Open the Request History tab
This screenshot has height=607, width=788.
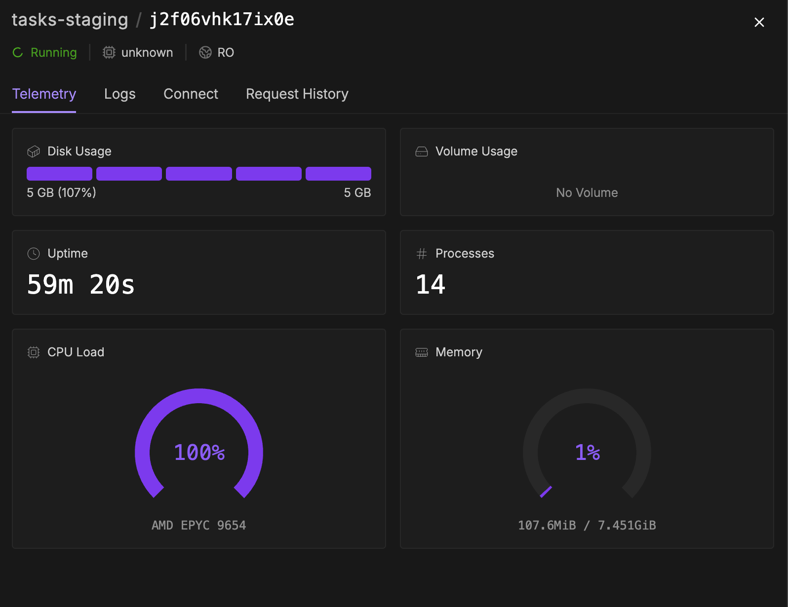297,94
